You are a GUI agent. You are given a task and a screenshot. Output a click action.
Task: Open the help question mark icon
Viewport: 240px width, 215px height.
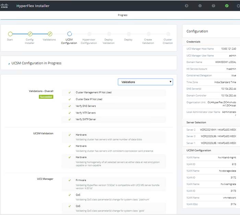pos(214,6)
